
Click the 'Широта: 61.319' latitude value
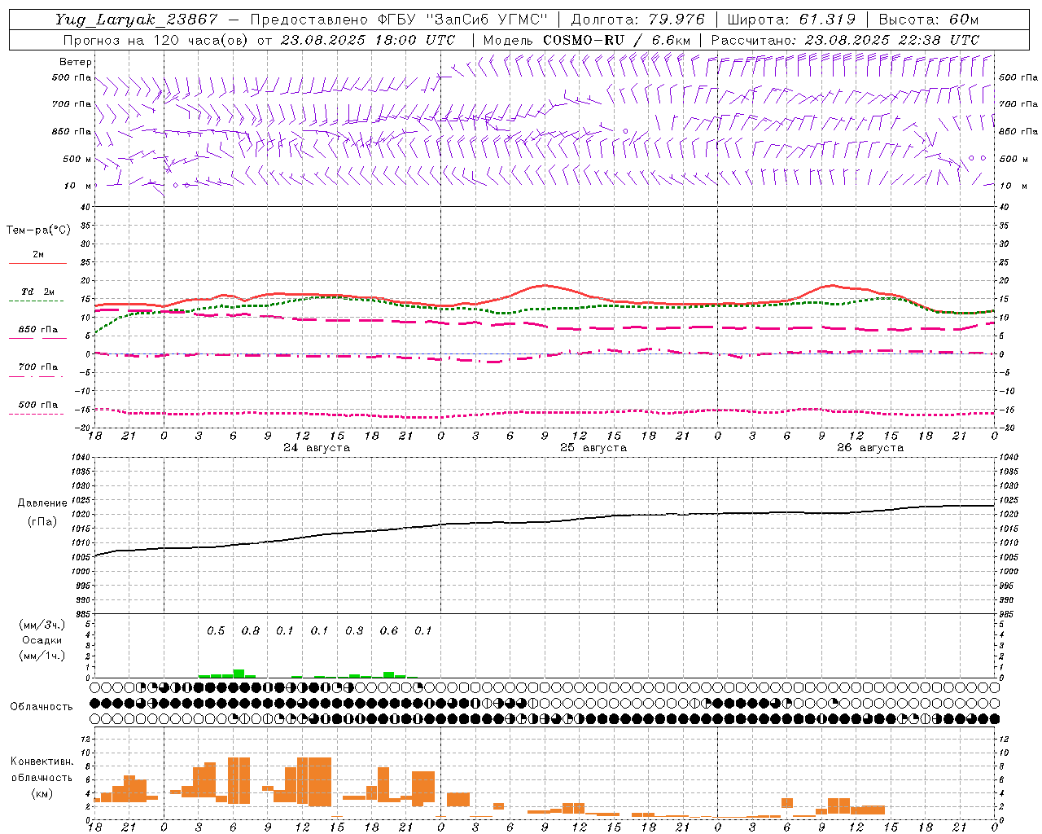pyautogui.click(x=791, y=20)
